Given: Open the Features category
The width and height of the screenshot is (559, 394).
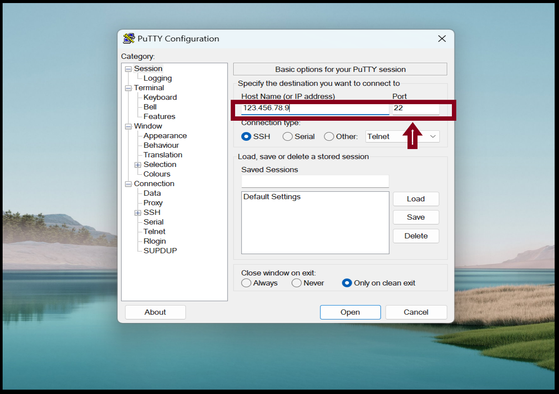Looking at the screenshot, I should point(159,116).
